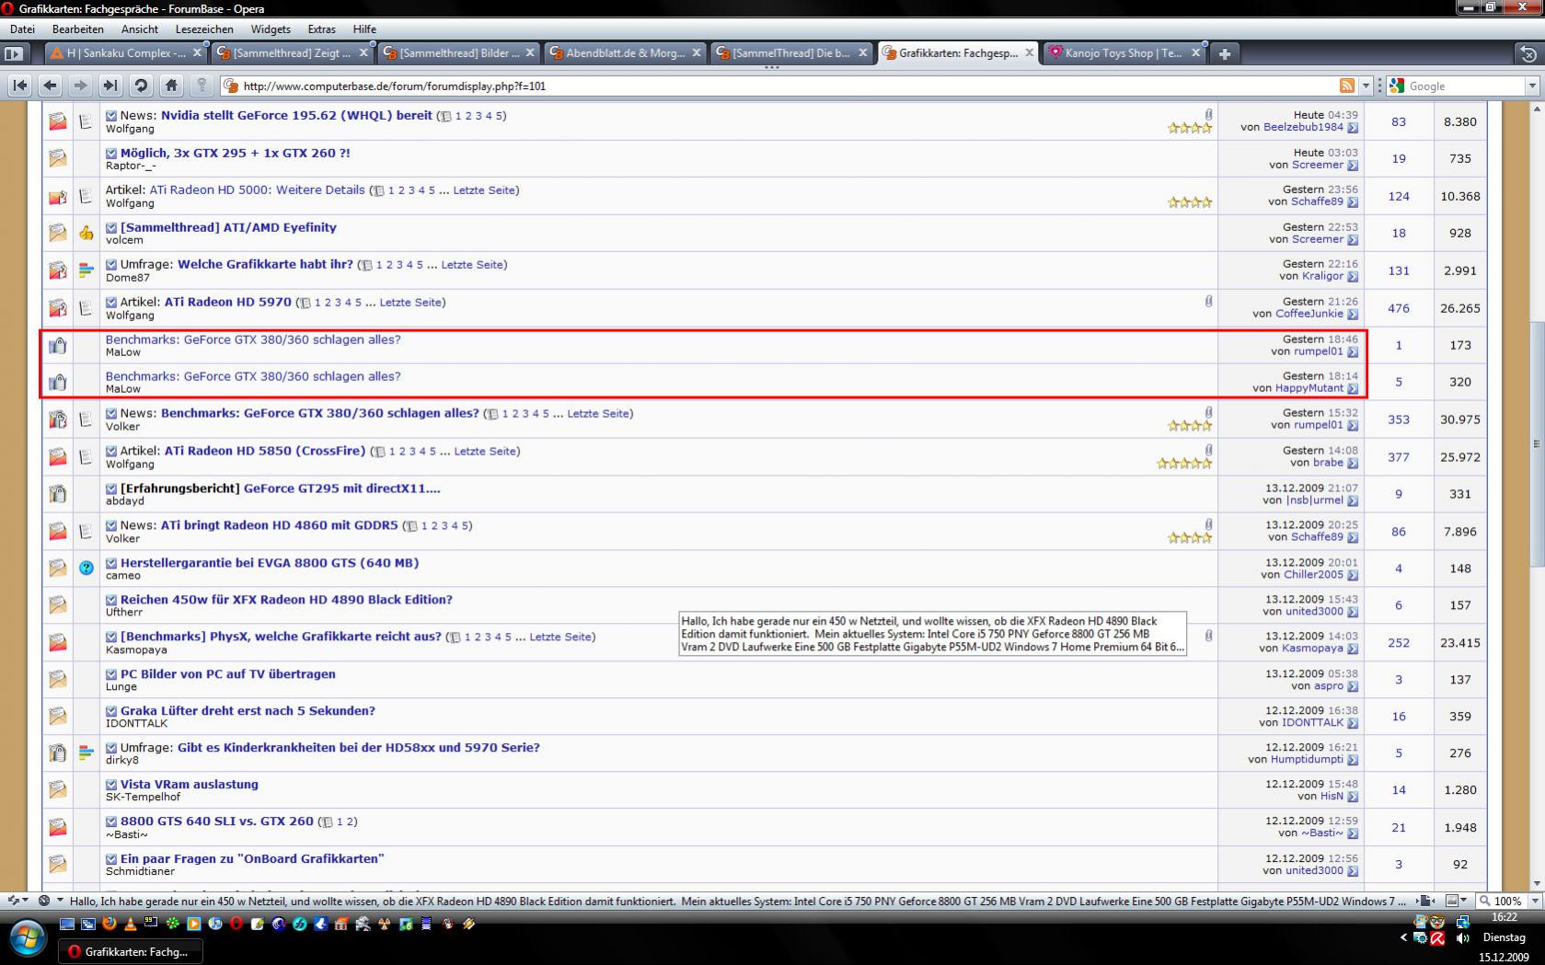The height and width of the screenshot is (965, 1545).
Task: Reload the current page
Action: click(x=141, y=86)
